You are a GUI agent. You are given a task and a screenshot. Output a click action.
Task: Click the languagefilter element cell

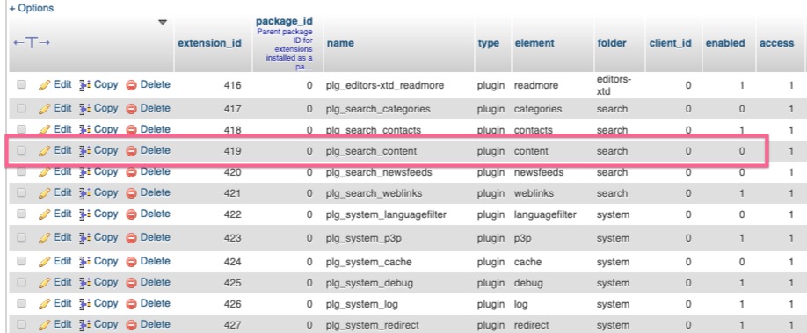tap(545, 214)
